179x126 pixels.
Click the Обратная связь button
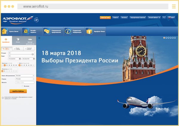point(105,18)
